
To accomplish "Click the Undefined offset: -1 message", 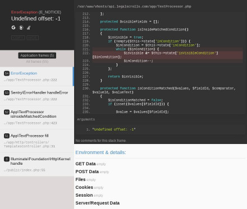I will [36, 18].
